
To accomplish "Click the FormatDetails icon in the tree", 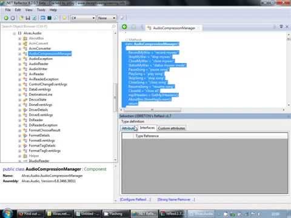I will pos(25,136).
